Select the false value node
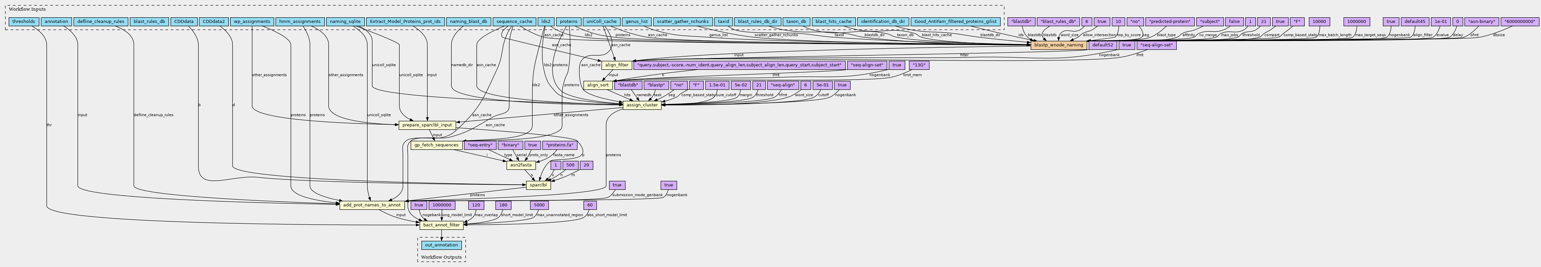This screenshot has width=1541, height=267. 1233,22
